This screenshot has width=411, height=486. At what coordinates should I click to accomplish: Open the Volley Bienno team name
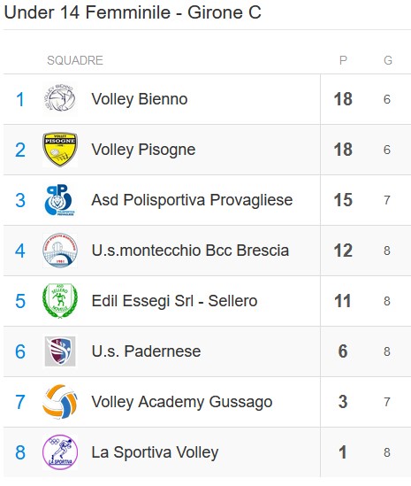click(140, 99)
